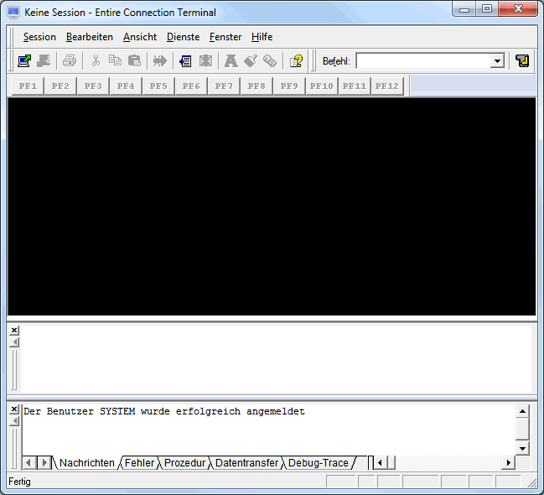Click the font letter A icon
This screenshot has width=544, height=495.
pyautogui.click(x=231, y=60)
